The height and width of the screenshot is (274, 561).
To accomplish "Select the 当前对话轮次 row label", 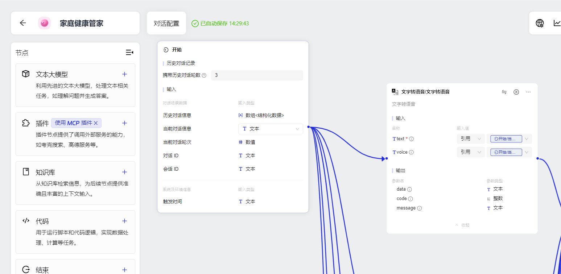I will [177, 142].
